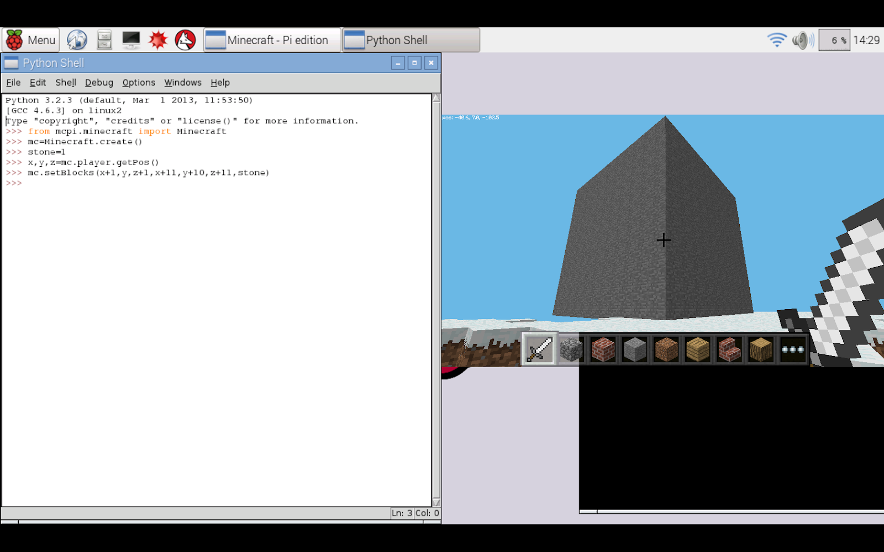Click the 'from mcpi.minecraft import Minecraft' line
The image size is (884, 552).
tap(127, 131)
